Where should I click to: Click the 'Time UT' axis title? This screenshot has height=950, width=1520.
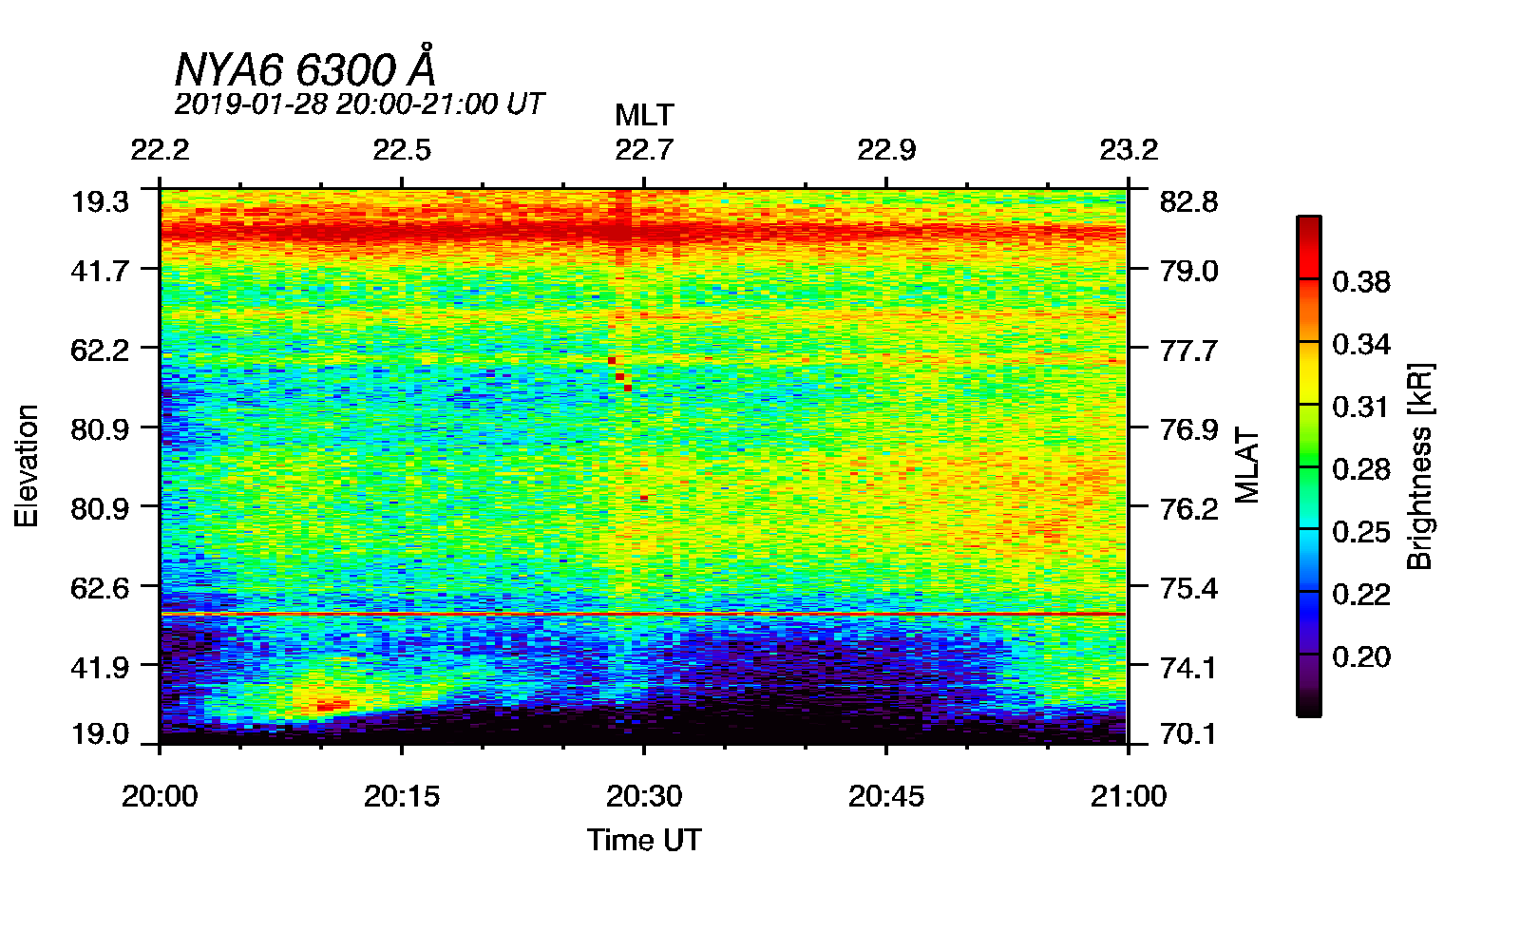click(644, 840)
